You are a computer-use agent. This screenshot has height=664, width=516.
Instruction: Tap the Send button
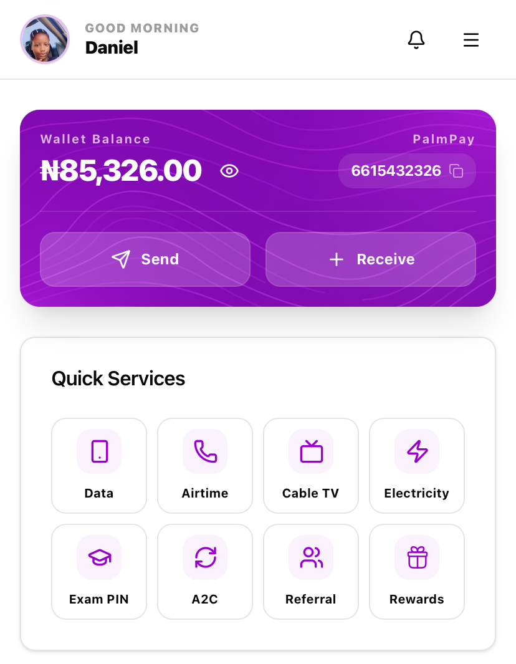tap(145, 259)
